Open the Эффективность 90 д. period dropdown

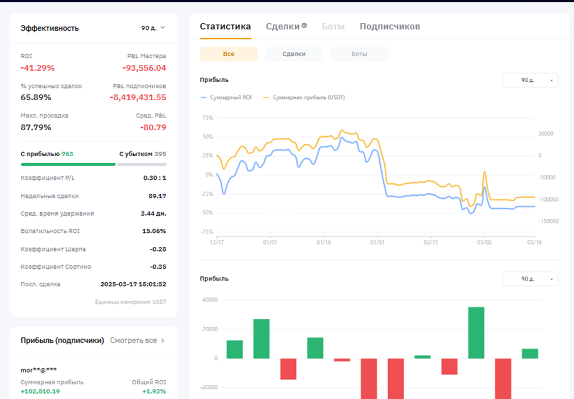click(x=153, y=28)
